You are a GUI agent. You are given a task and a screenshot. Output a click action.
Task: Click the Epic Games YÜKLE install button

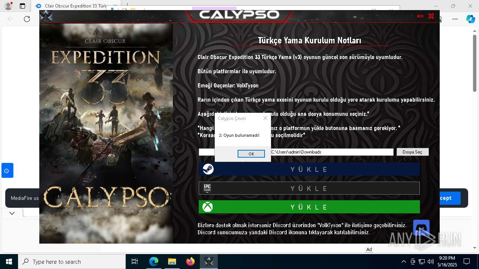[x=309, y=188]
